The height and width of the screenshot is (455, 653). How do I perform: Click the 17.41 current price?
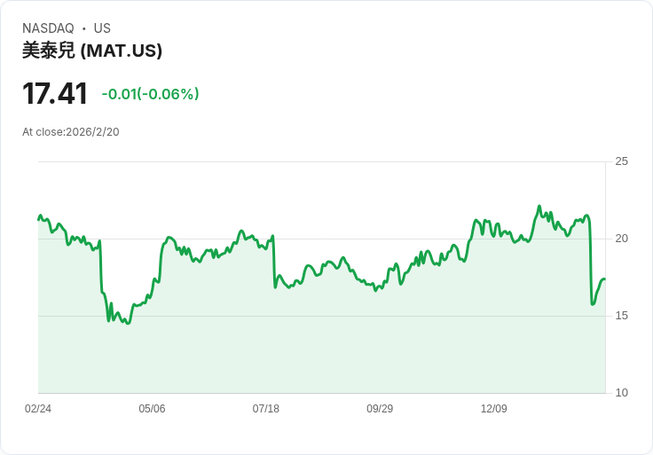(55, 93)
